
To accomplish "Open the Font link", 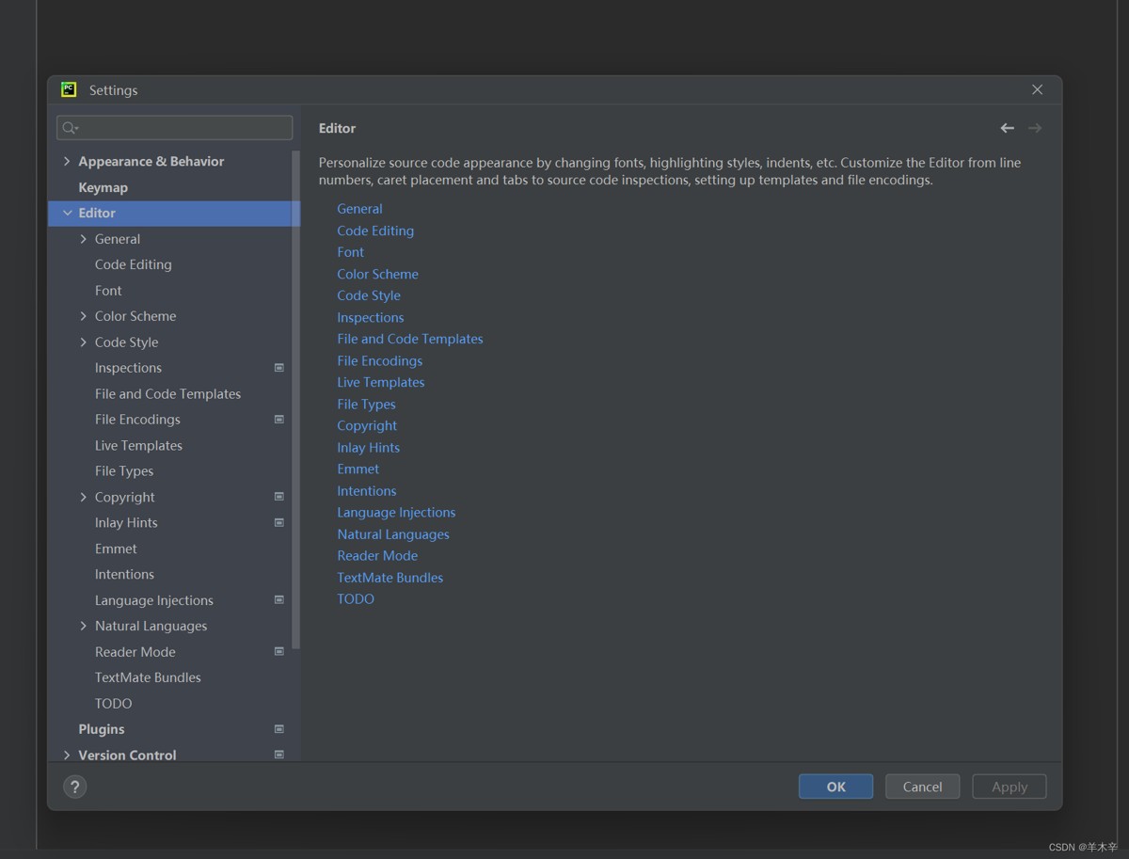I will [350, 252].
